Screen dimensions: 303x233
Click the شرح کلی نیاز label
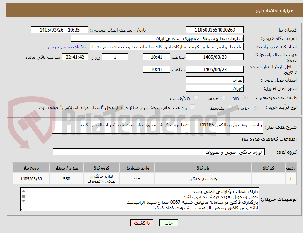(x=281, y=128)
